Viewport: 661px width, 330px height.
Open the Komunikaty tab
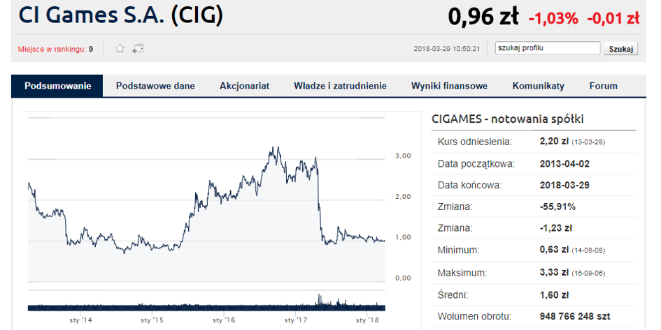point(539,87)
